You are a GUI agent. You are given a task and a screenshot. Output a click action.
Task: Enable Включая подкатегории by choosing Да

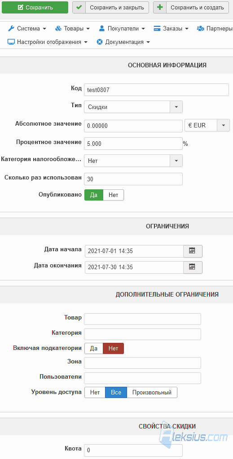tap(93, 349)
